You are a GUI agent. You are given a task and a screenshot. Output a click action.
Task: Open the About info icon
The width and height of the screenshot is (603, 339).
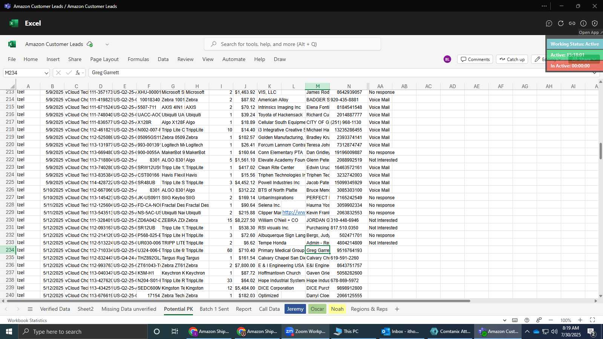click(x=583, y=23)
